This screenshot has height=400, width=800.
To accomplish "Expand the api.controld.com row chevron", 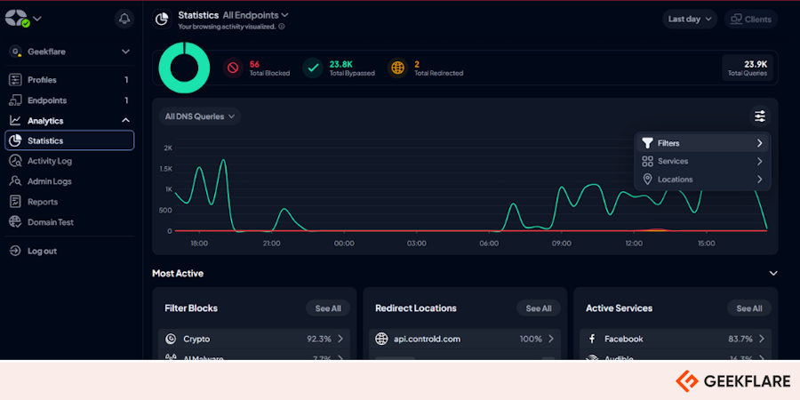I will click(551, 339).
